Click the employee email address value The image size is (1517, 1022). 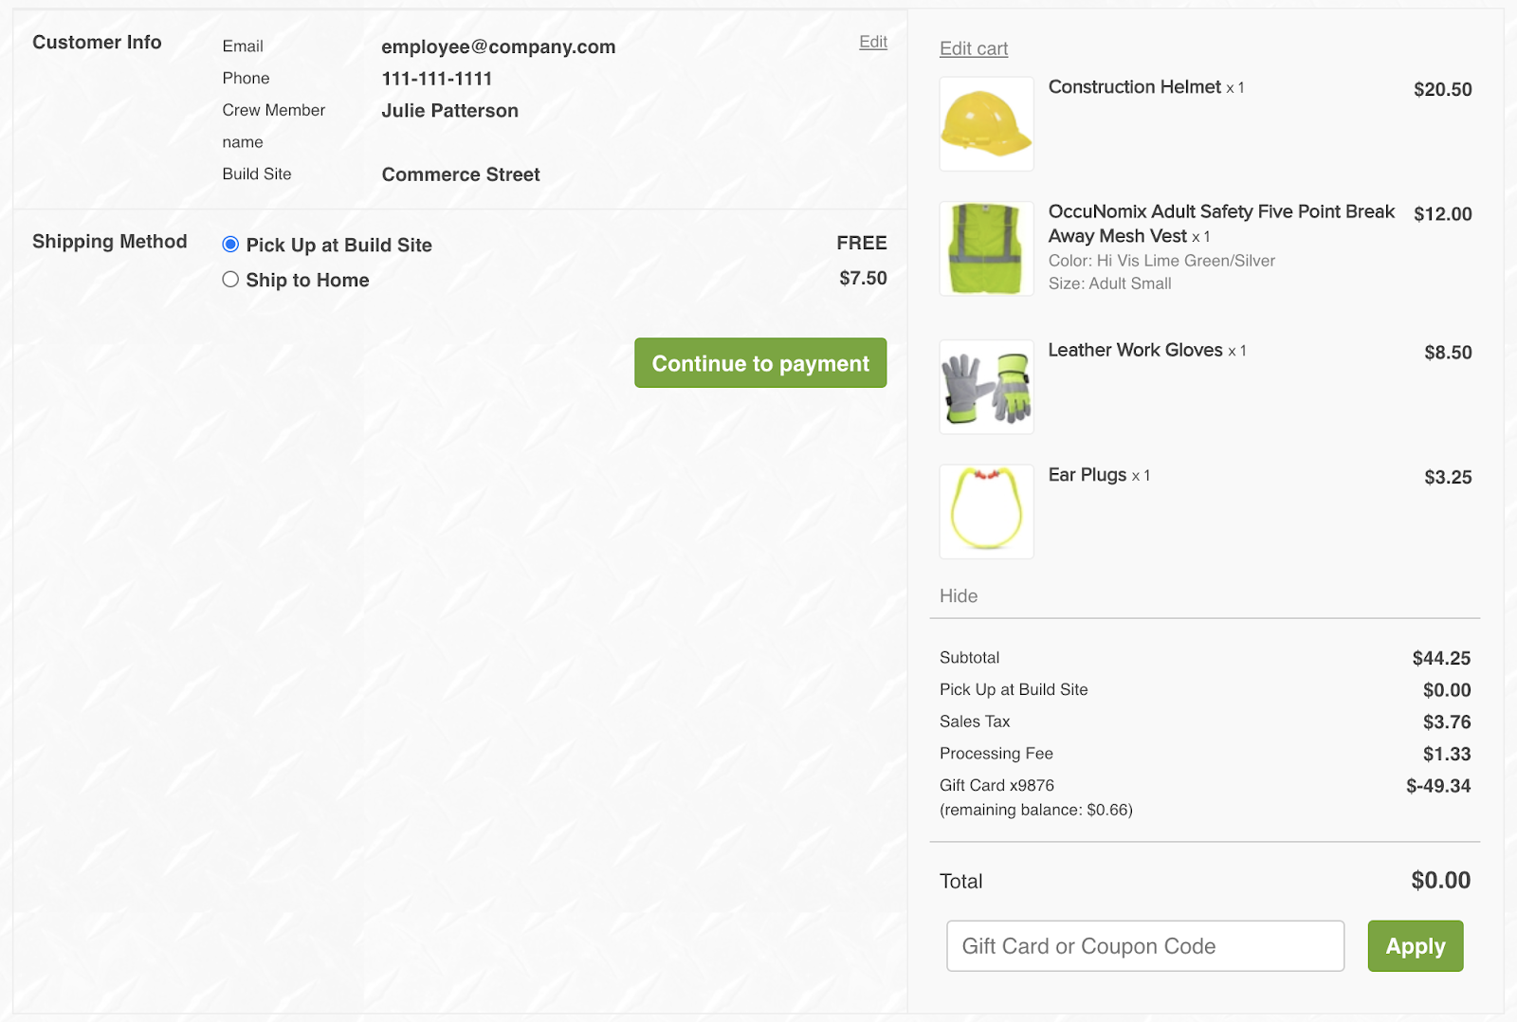coord(499,47)
